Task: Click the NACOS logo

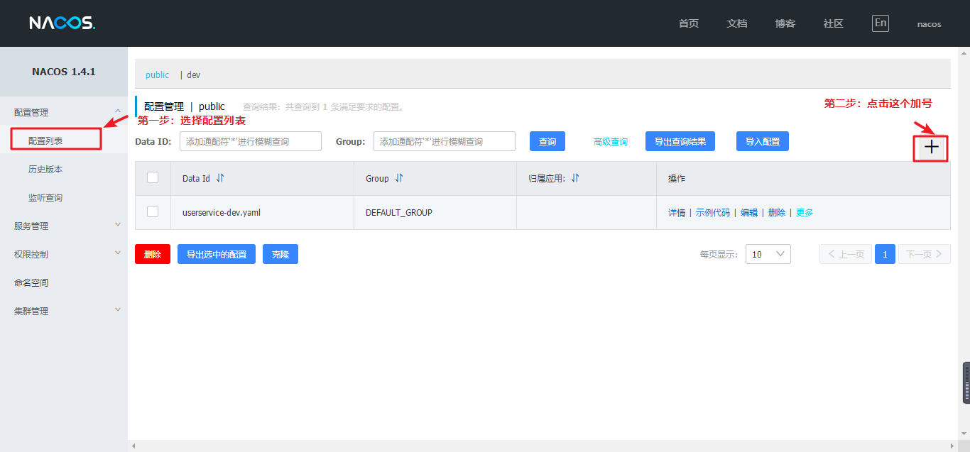Action: point(62,23)
